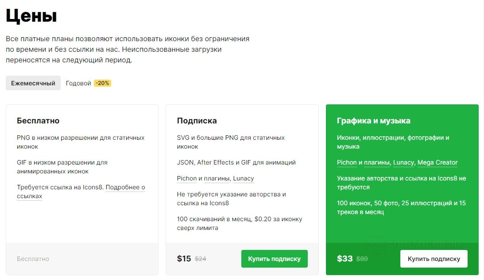Click the $15 price in the Подписка card
484x280 pixels.
click(x=184, y=259)
